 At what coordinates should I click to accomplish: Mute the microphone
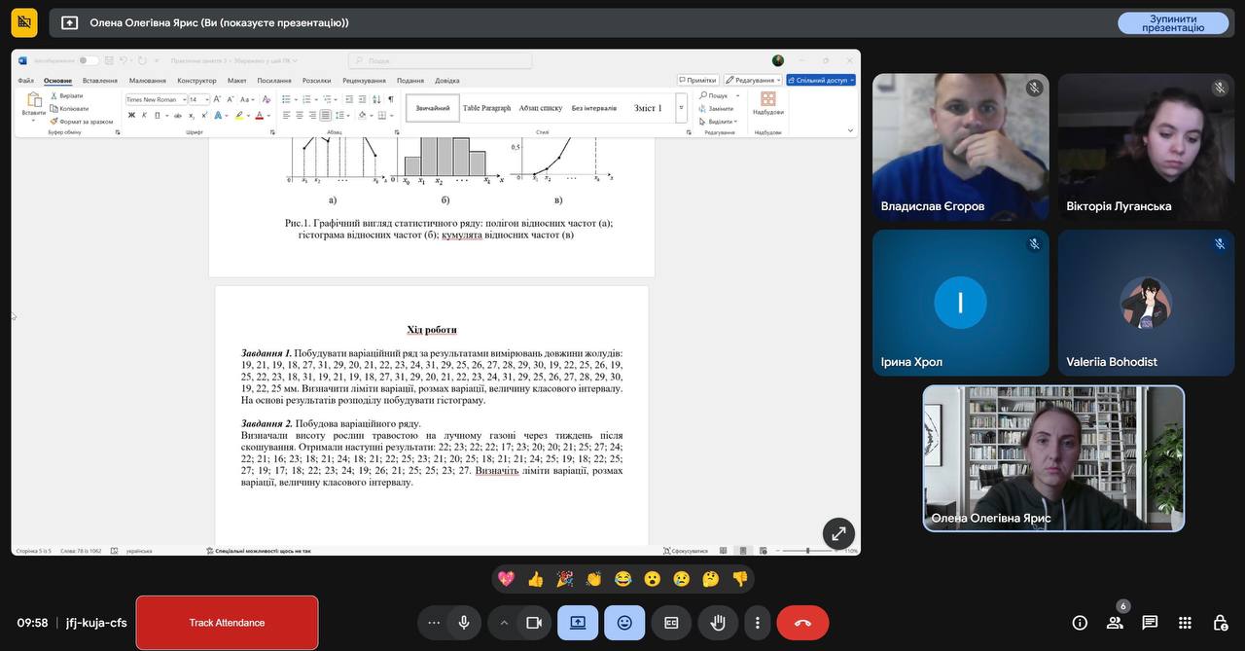[x=464, y=623]
